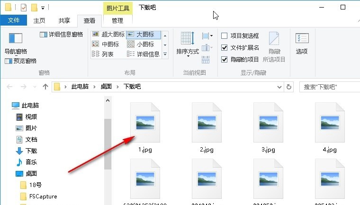Open the address bar history dropdown
This screenshot has height=205, width=360.
pyautogui.click(x=279, y=87)
